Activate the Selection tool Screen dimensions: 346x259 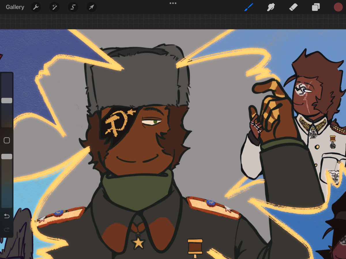point(73,7)
